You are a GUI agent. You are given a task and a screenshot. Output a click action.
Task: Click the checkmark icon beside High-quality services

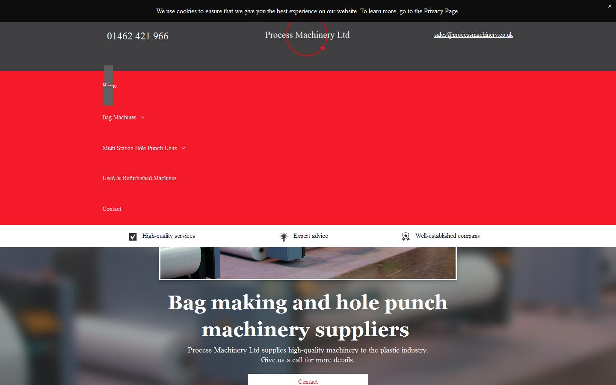(133, 236)
